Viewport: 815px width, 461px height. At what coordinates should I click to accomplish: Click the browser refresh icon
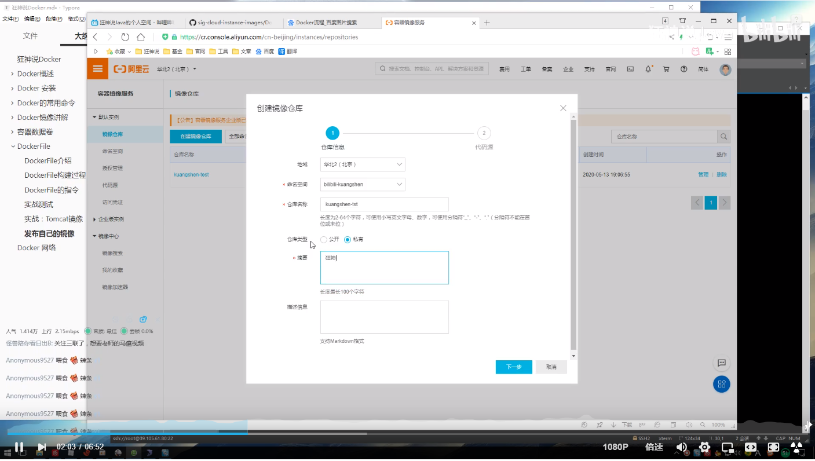pos(125,37)
